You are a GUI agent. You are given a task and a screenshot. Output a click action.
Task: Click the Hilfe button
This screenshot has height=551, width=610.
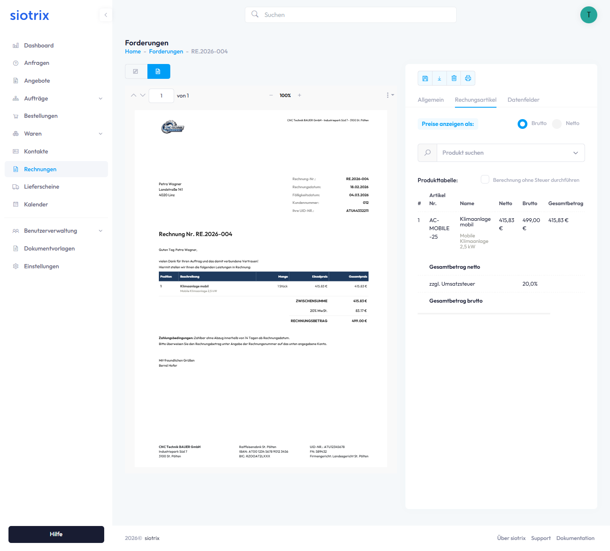coord(56,534)
